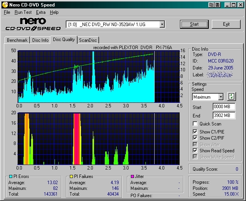Click the blurred disc Label value
This screenshot has height=201, width=246.
click(x=220, y=75)
